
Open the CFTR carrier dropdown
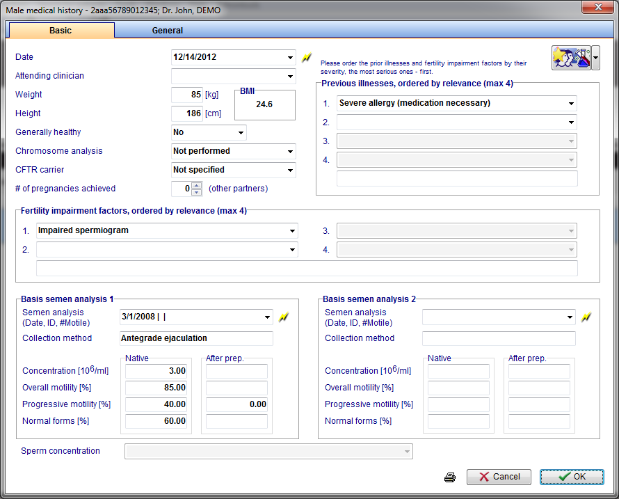click(290, 170)
